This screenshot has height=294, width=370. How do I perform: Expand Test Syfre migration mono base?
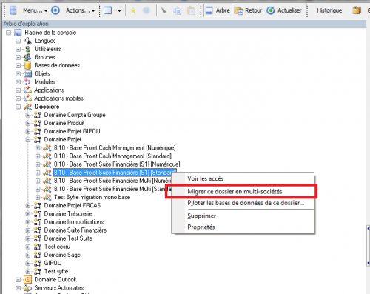(x=38, y=197)
